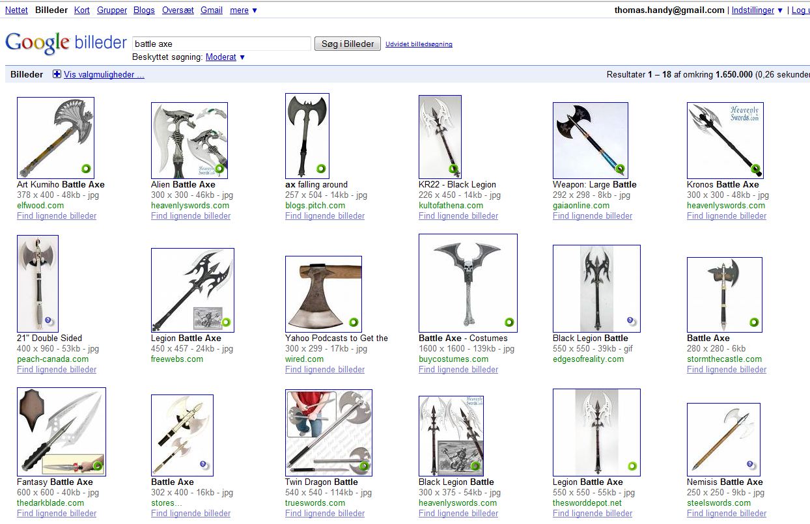Click green rating icon on Black Legion Battle heavenlyswords thumbnail
810x524 pixels.
(x=475, y=466)
